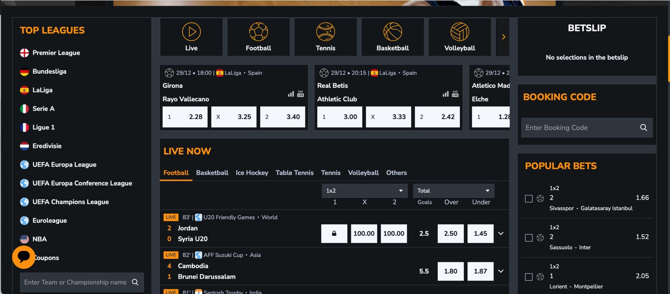Open the Live sports category icon
This screenshot has height=294, width=670.
coord(191,37)
